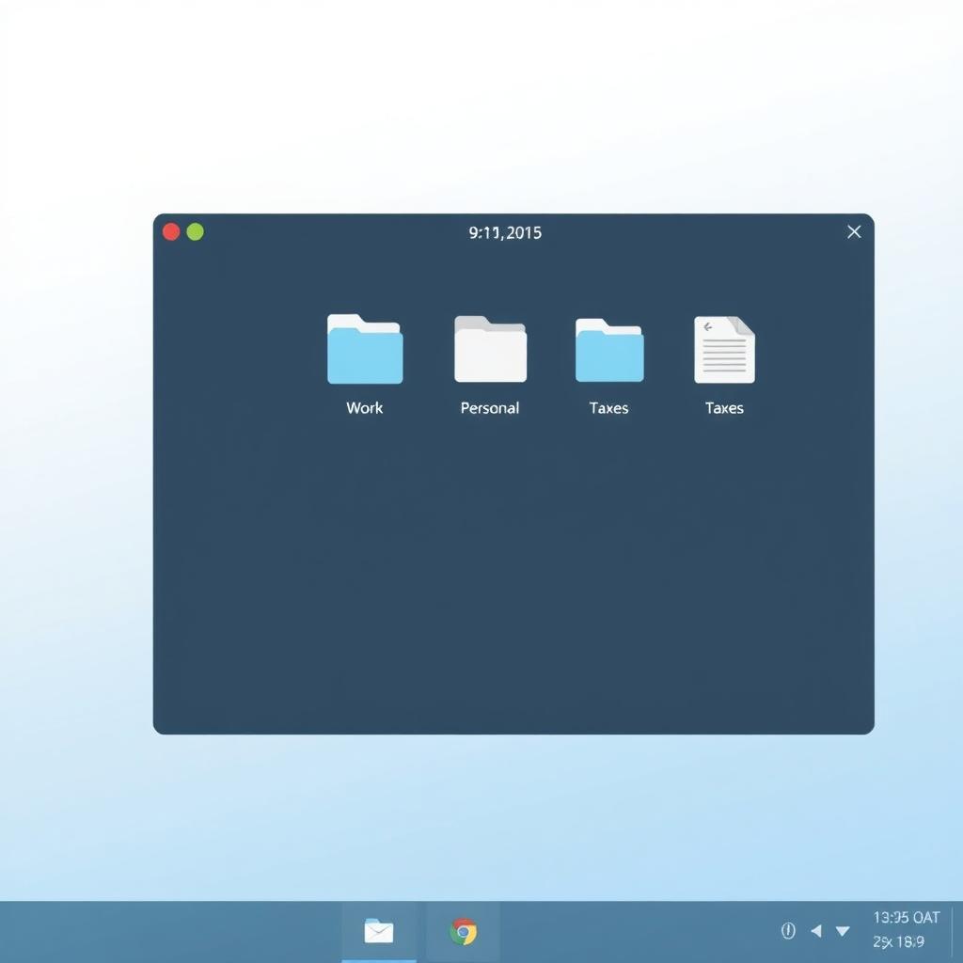Select the Personal label text
The height and width of the screenshot is (963, 963).
point(489,408)
